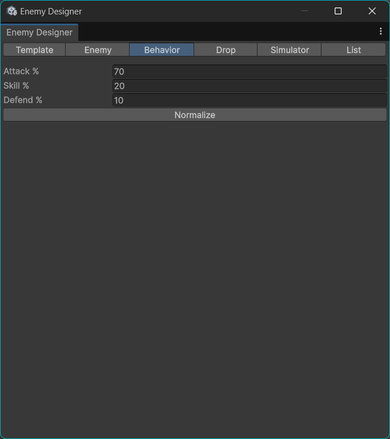This screenshot has height=439, width=390.
Task: Click the Attack % label
Action: (x=21, y=71)
